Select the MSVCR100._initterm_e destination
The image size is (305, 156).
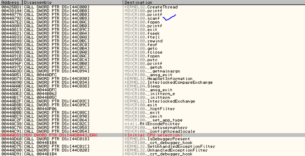click(x=150, y=94)
